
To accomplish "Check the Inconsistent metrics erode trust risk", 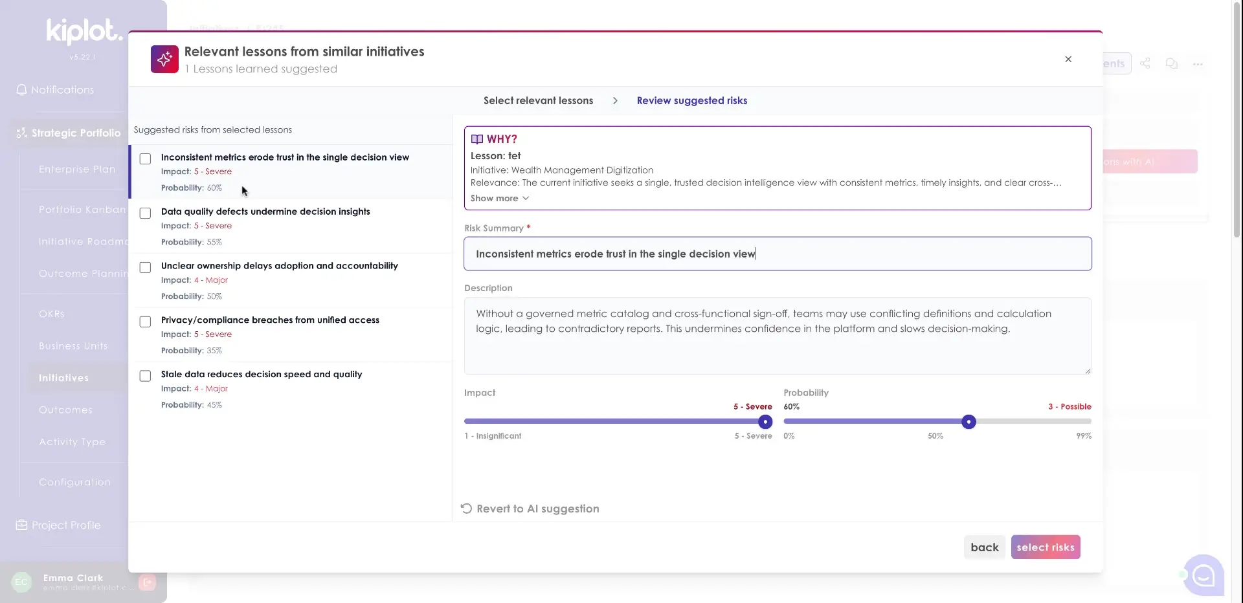I will [144, 159].
